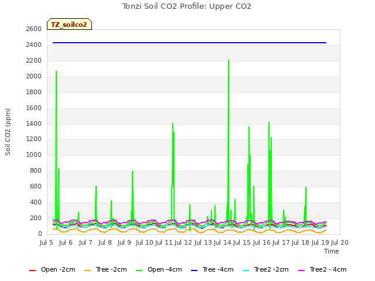Click the 'Jul 7' x-axis date label

point(86,243)
